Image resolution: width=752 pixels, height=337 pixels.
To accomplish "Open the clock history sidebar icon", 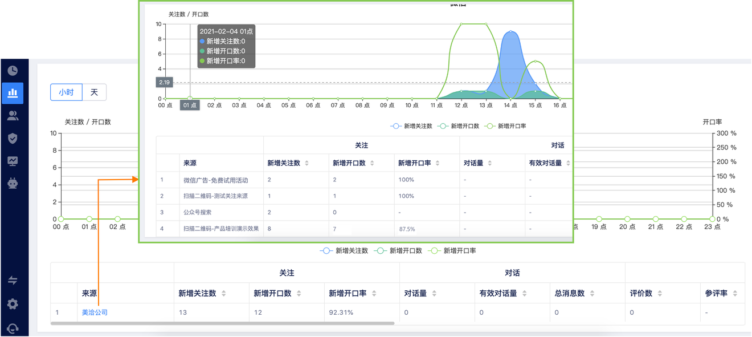I will 13,71.
